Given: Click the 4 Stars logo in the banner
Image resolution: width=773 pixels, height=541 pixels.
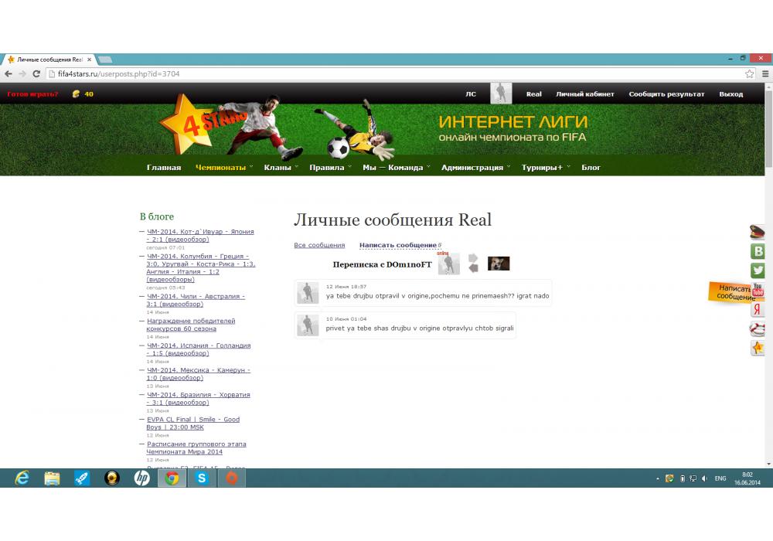Looking at the screenshot, I should tap(205, 123).
